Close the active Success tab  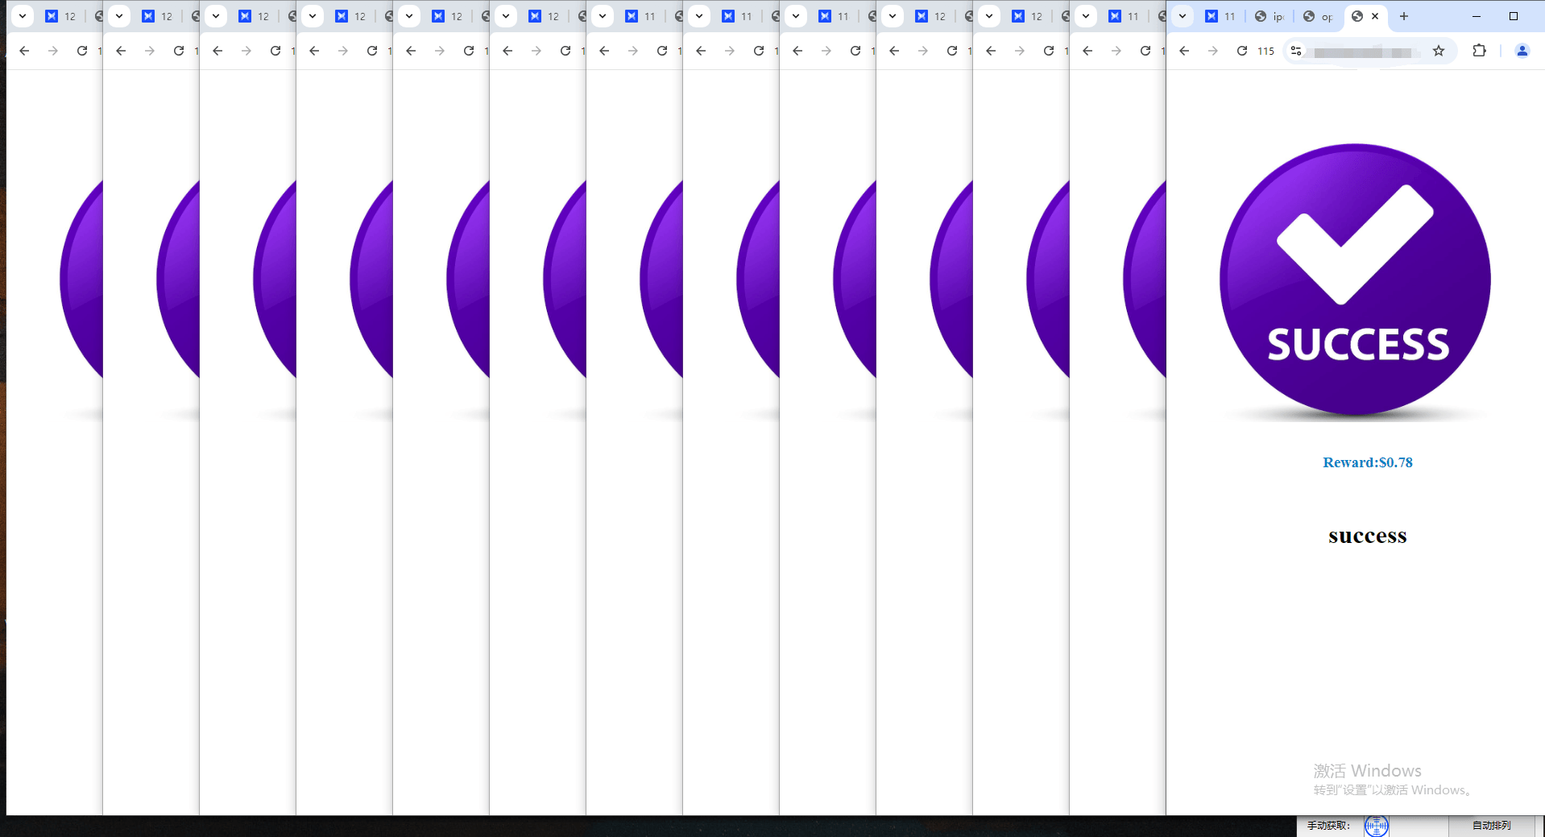click(x=1375, y=16)
